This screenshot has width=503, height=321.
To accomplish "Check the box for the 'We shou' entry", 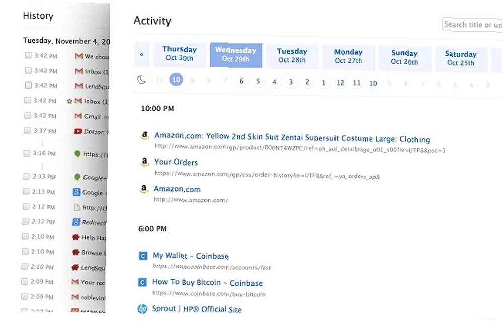I will pos(28,55).
